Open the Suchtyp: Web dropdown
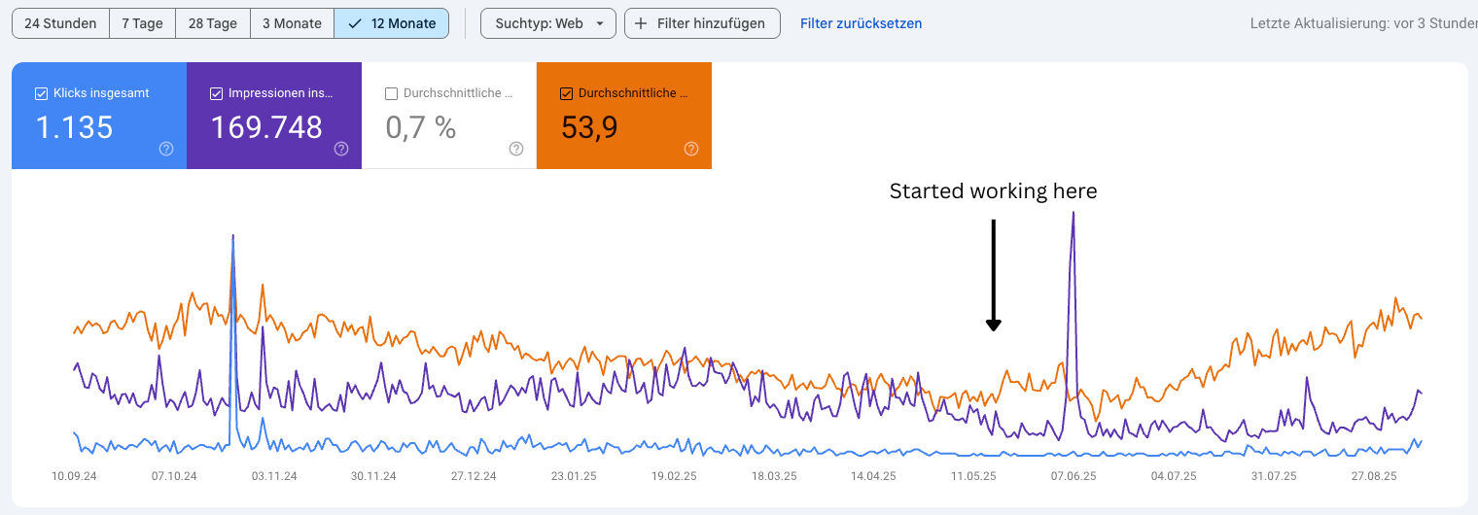The width and height of the screenshot is (1478, 515). 548,23
